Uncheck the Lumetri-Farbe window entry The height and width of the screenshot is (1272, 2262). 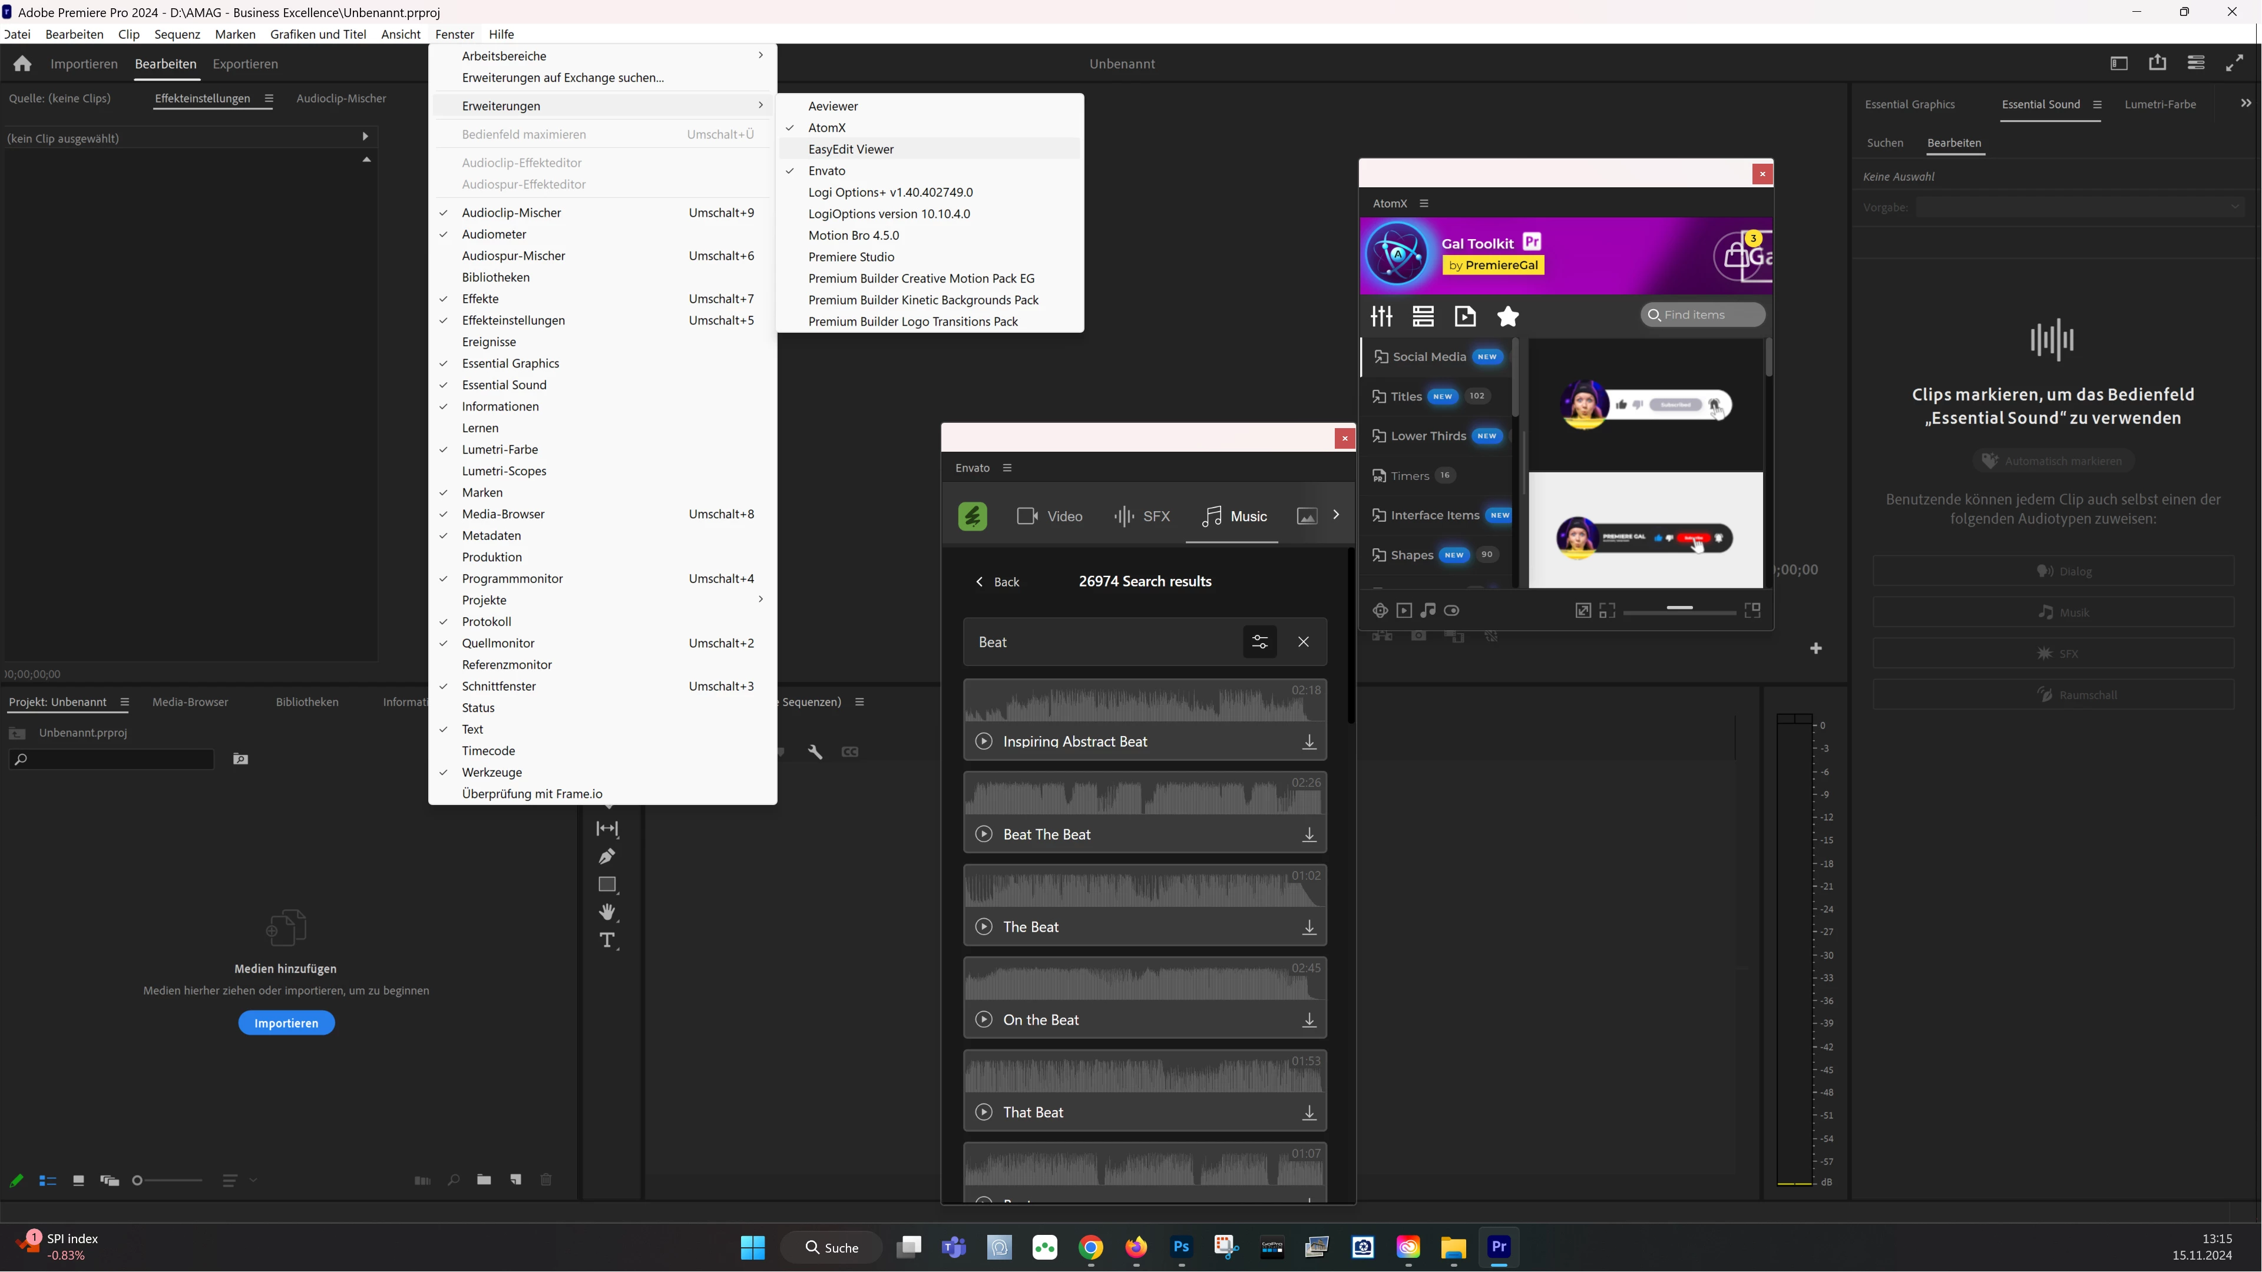[499, 449]
